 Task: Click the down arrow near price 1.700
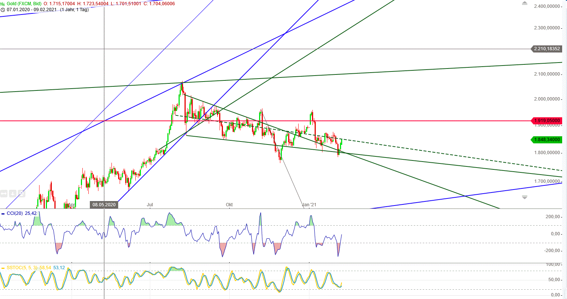525,197
